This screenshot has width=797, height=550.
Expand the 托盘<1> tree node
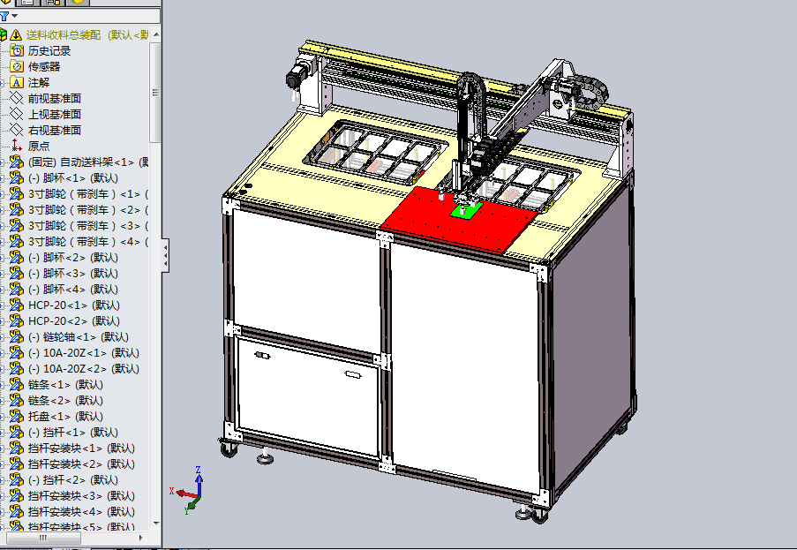pos(2,417)
